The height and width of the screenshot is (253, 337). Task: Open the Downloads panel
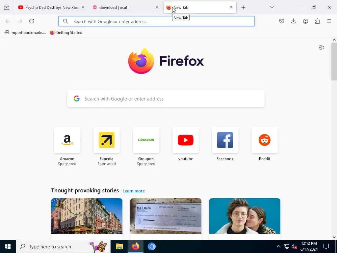293,21
